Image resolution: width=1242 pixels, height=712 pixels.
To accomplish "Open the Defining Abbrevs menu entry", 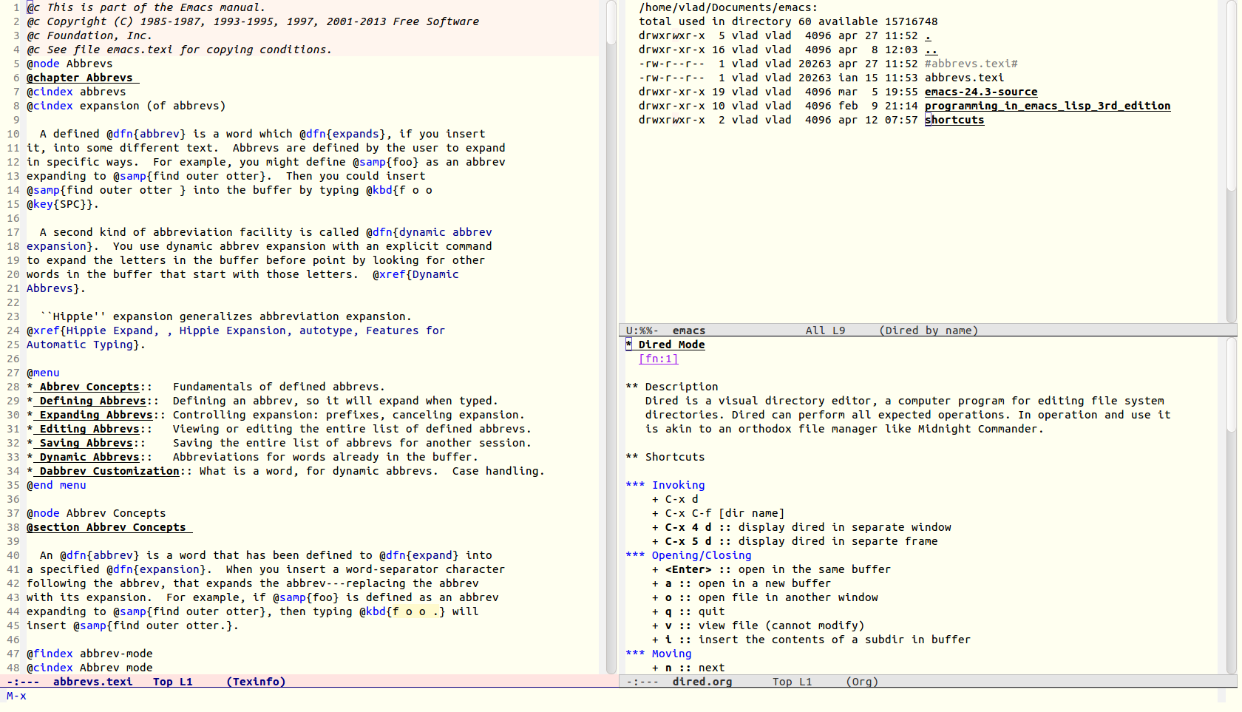I will (92, 401).
